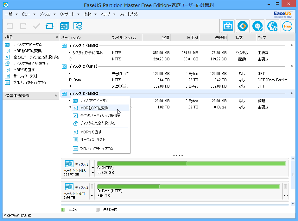
Task: Select the 129.00 MB 未割り当て row in Disk 2
Action: point(178,74)
